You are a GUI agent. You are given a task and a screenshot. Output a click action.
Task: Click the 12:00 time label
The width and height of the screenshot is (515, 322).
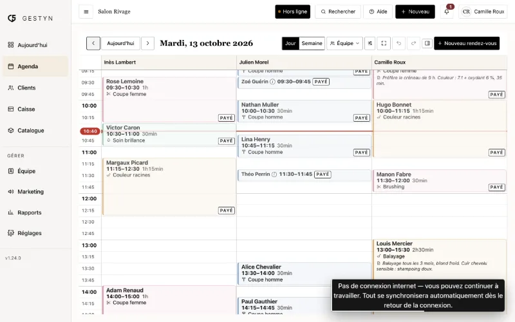click(x=89, y=199)
